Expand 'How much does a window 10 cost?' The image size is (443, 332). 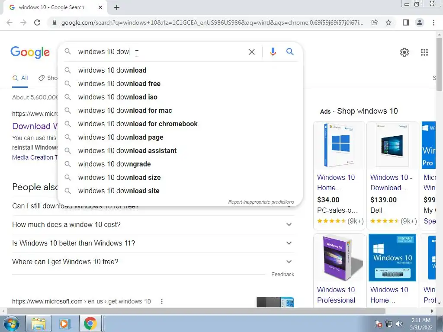tap(153, 225)
